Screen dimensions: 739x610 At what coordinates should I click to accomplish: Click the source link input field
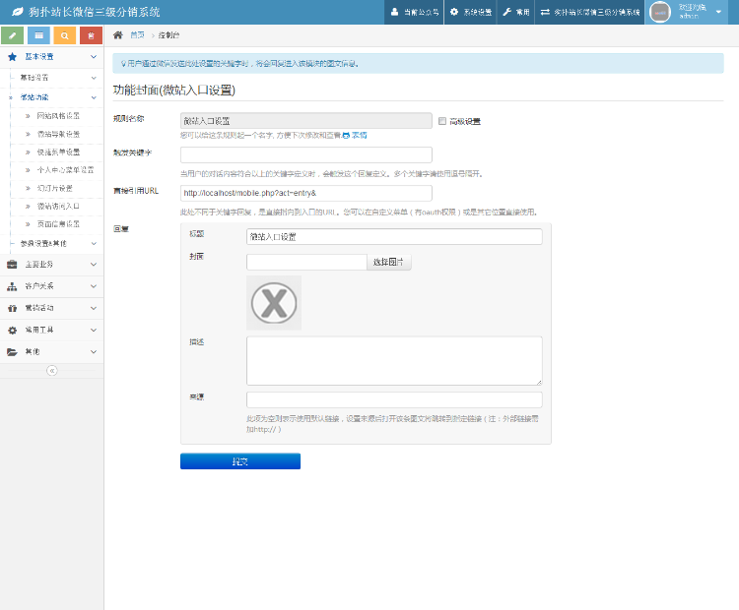(x=394, y=399)
